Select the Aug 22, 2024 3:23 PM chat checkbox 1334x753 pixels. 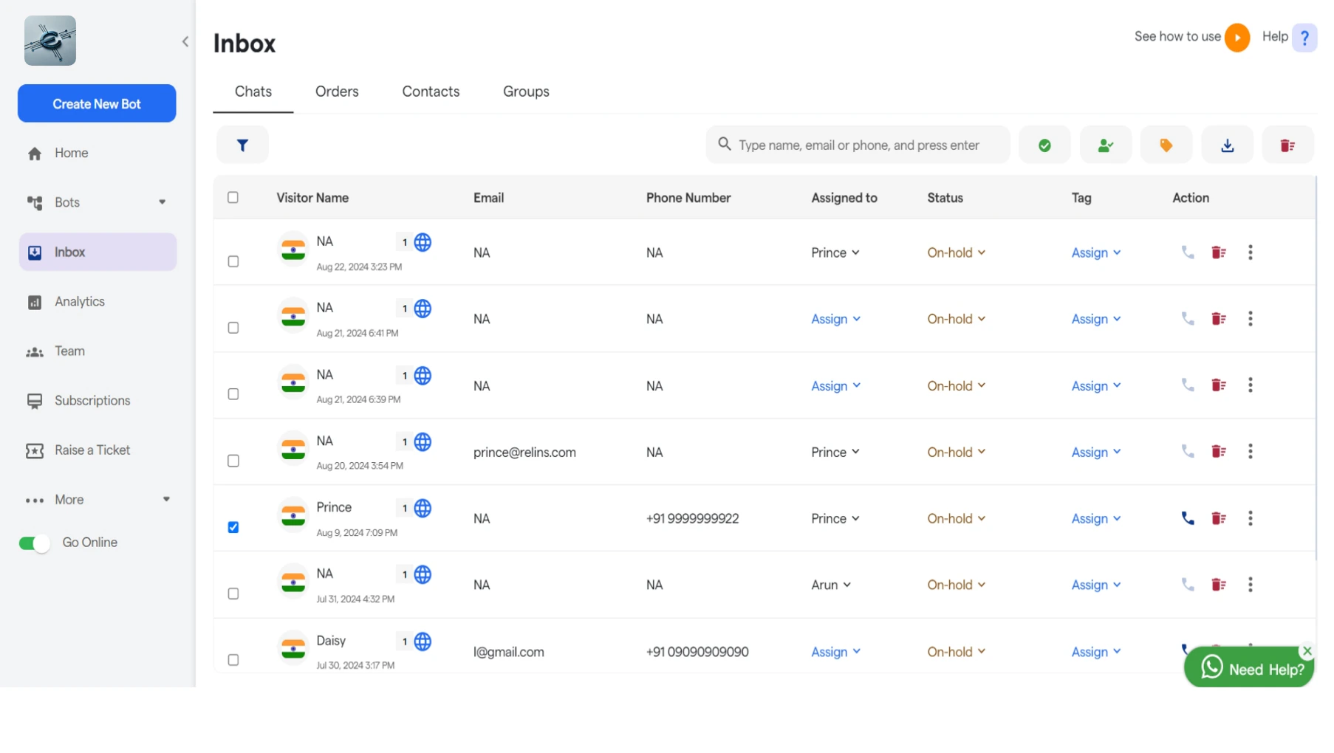pyautogui.click(x=233, y=261)
